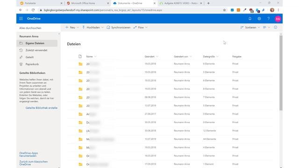Open the Sortieren dropdown
The height and width of the screenshot is (168, 299).
coord(250,28)
